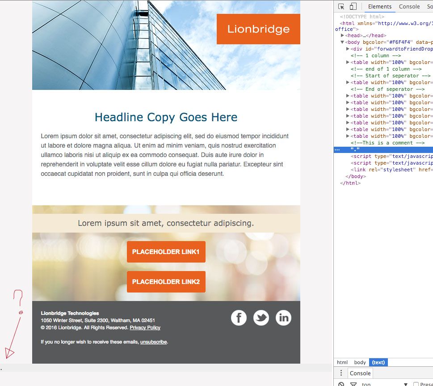Screen dimensions: 433x386
Task: Switch to the Elements tab
Action: click(x=380, y=6)
